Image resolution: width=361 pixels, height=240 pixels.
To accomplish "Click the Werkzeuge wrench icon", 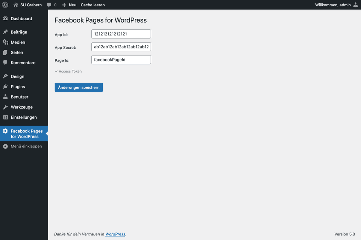I will pyautogui.click(x=6, y=107).
